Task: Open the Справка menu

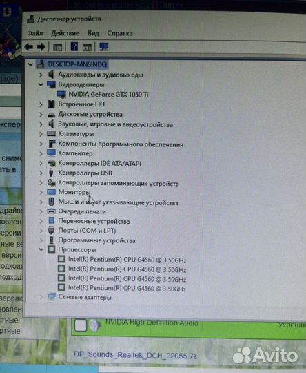Action: pyautogui.click(x=120, y=33)
